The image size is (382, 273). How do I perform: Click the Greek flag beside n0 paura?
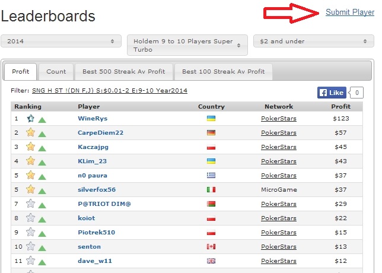(x=211, y=175)
